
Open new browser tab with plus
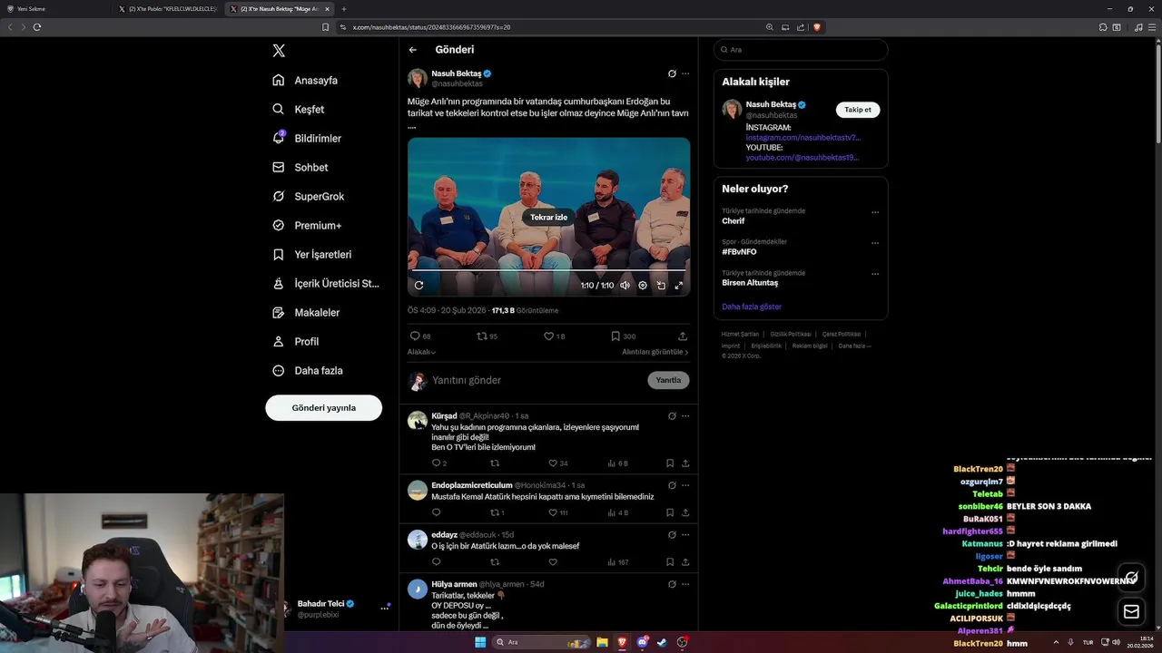click(343, 9)
